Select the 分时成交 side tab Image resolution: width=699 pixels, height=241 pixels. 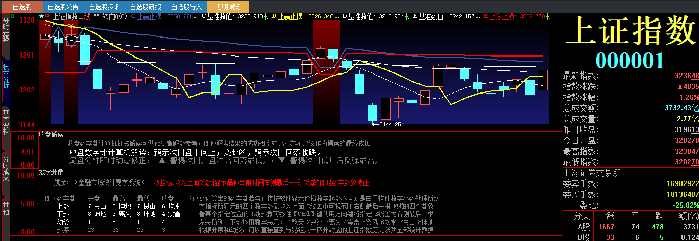click(6, 168)
